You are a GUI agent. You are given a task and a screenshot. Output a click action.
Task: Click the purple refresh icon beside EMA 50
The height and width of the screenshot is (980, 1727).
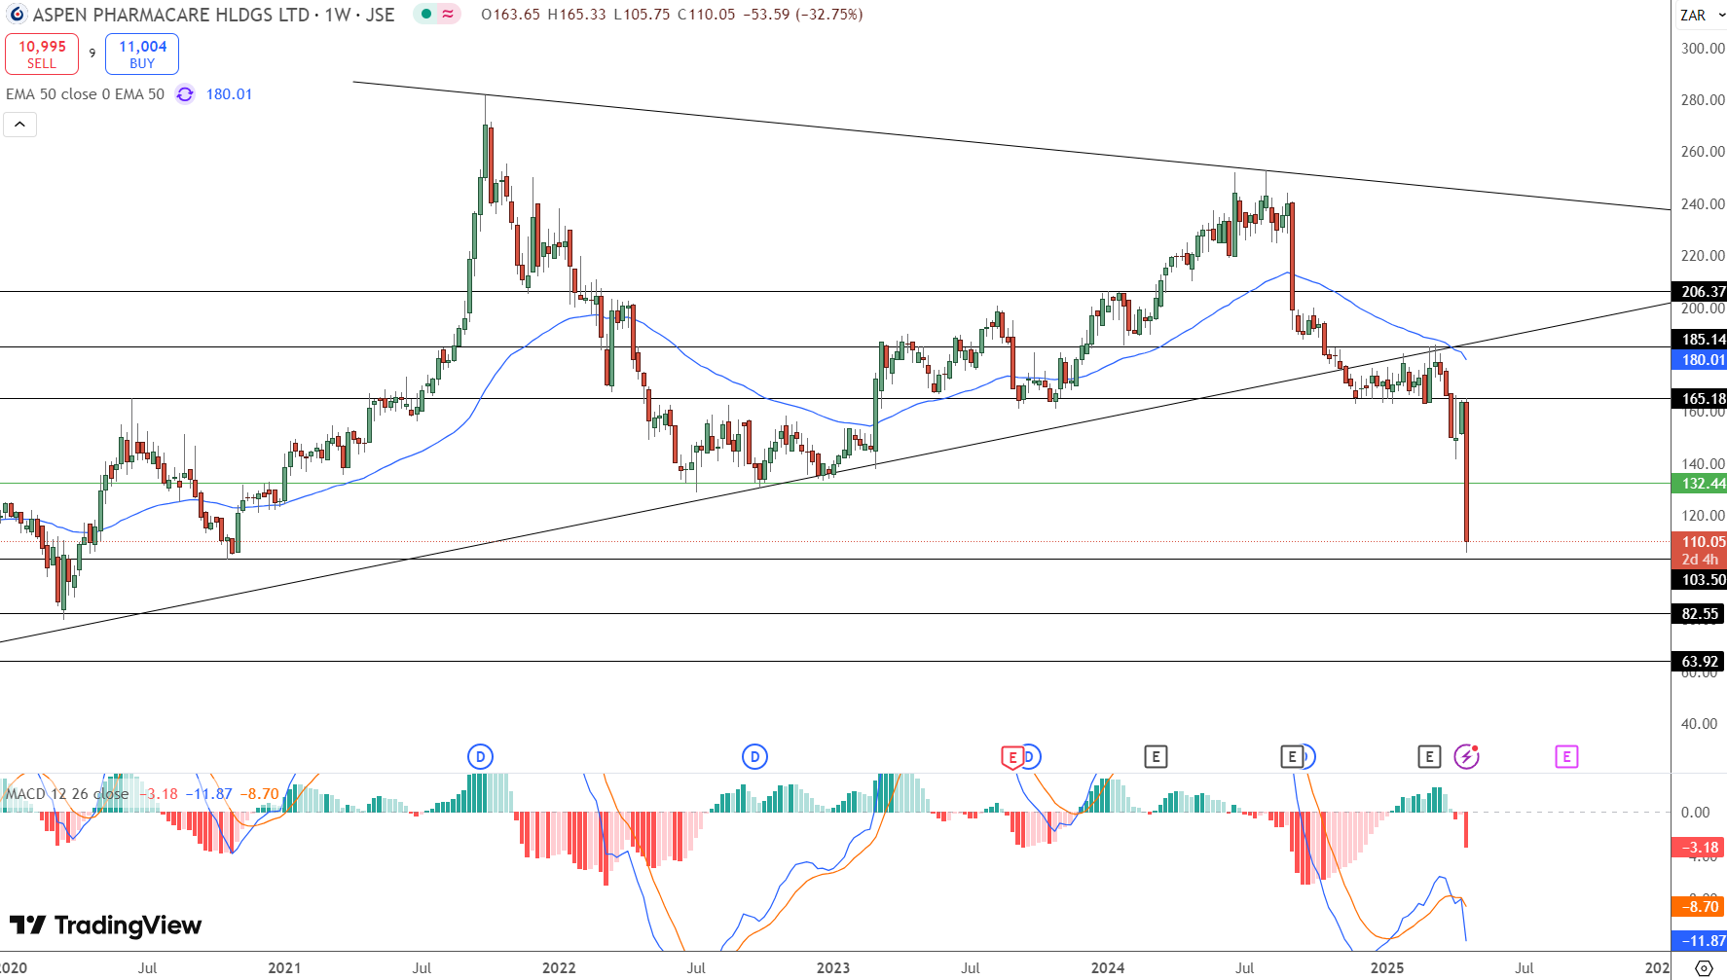click(185, 94)
